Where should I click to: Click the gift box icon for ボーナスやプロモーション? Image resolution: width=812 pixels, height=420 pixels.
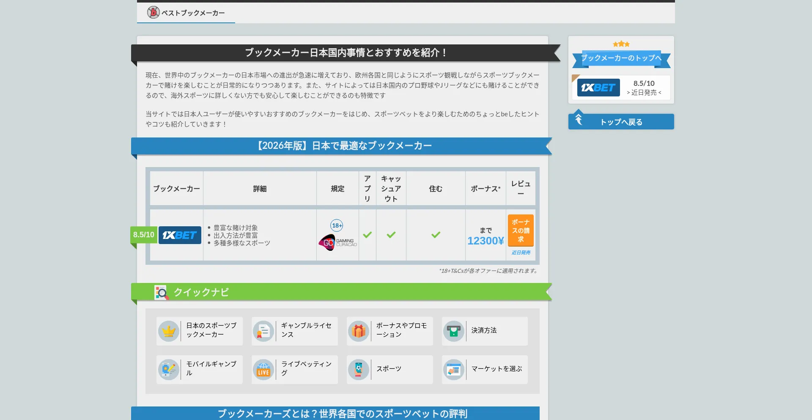(x=359, y=331)
